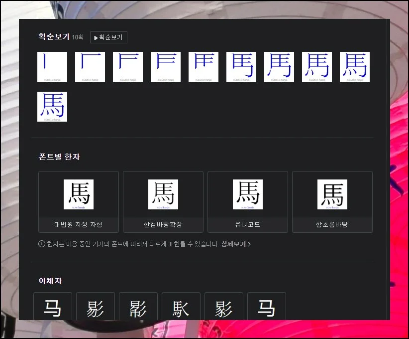Select the second variant character tile

pos(96,308)
